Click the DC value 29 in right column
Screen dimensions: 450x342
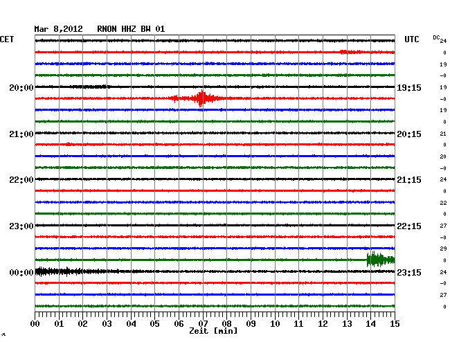click(443, 249)
